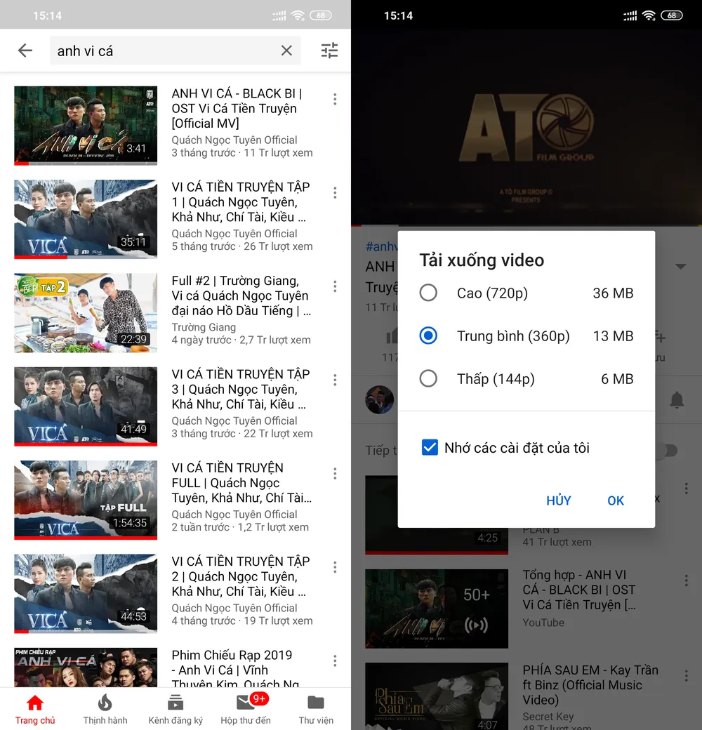This screenshot has height=730, width=702.
Task: Tap the channel avatar behind the dialog
Action: point(379,399)
